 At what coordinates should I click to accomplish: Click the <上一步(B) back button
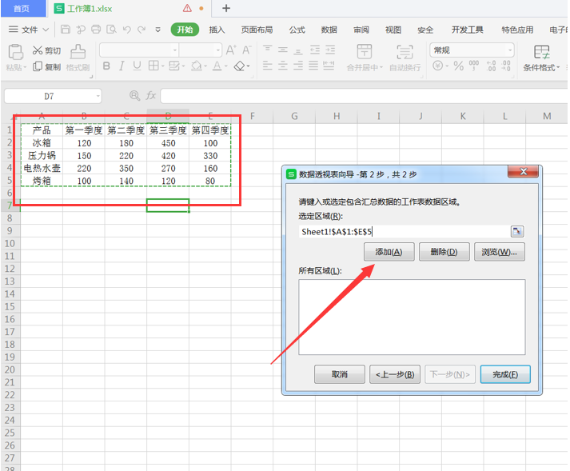coord(395,374)
